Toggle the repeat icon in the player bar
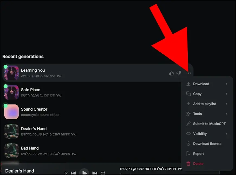The image size is (236, 175). click(x=103, y=173)
